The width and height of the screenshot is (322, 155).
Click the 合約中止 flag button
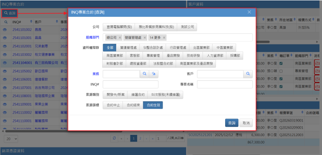click(x=113, y=105)
